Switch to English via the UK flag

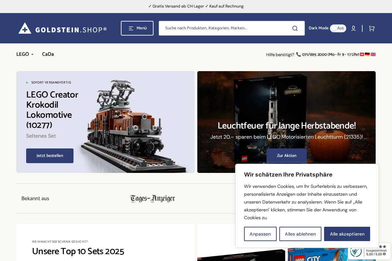373,54
